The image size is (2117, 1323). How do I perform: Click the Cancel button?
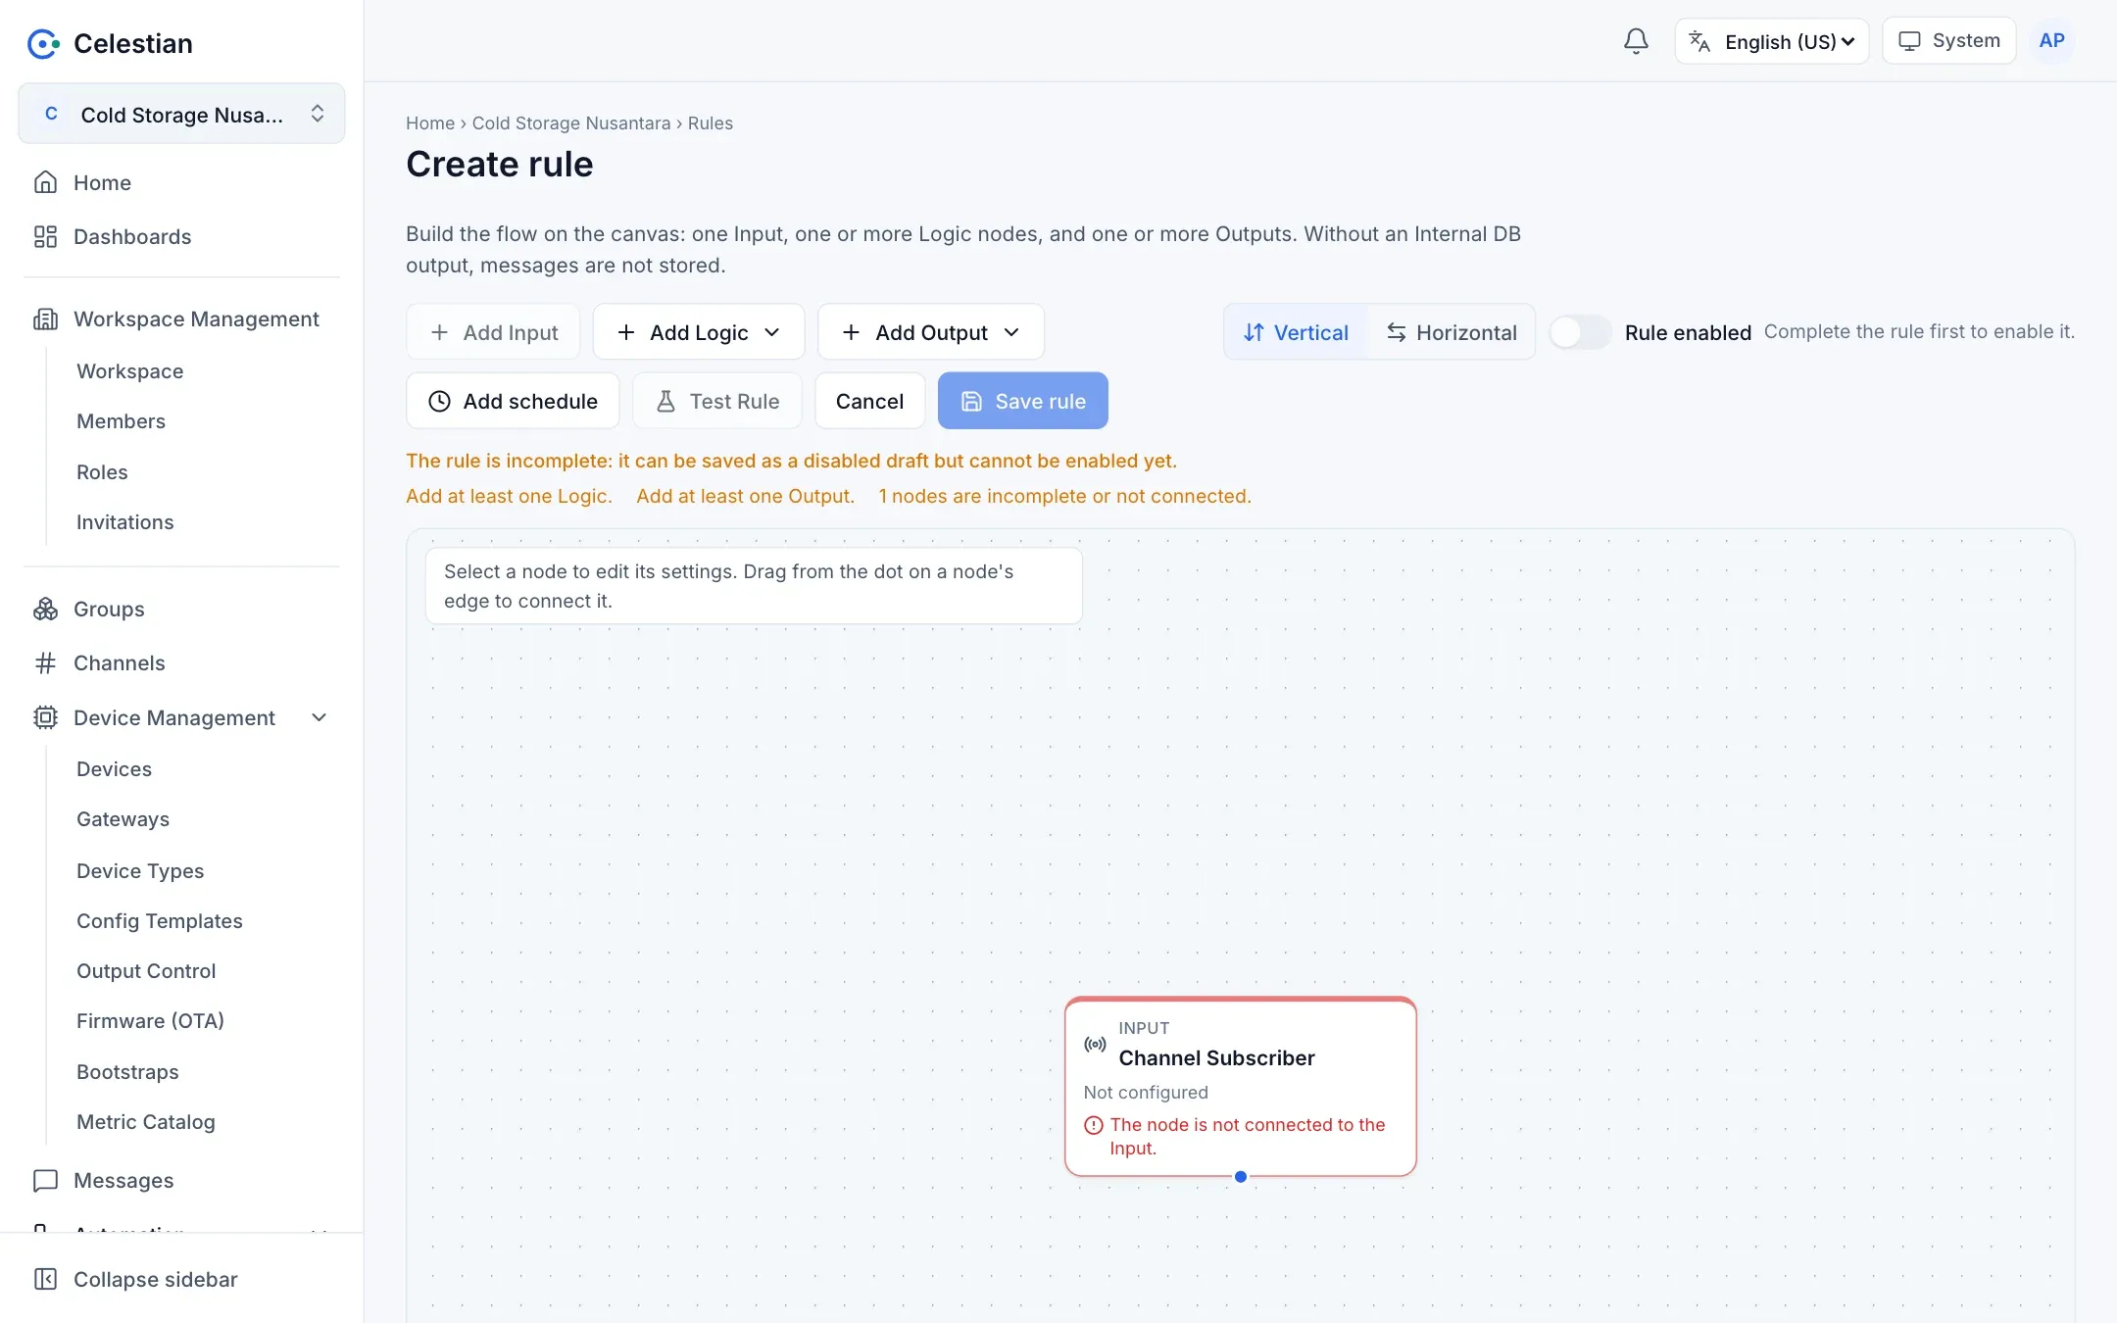869,401
